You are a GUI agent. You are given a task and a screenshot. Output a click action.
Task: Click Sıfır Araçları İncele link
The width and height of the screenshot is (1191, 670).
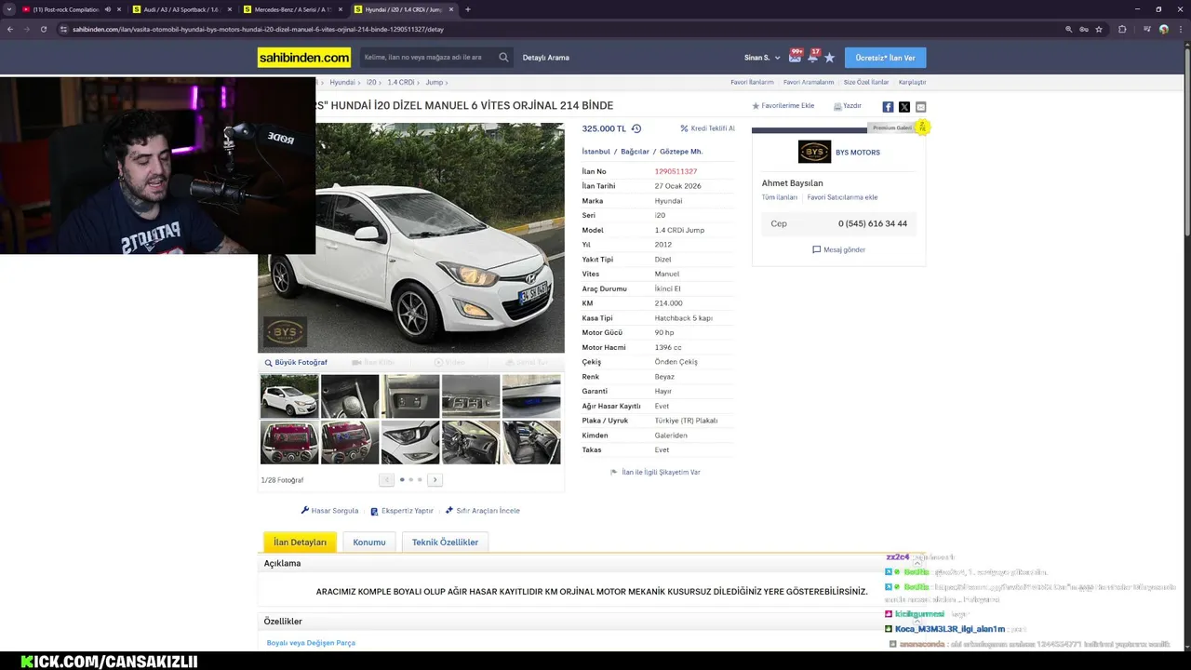[482, 511]
